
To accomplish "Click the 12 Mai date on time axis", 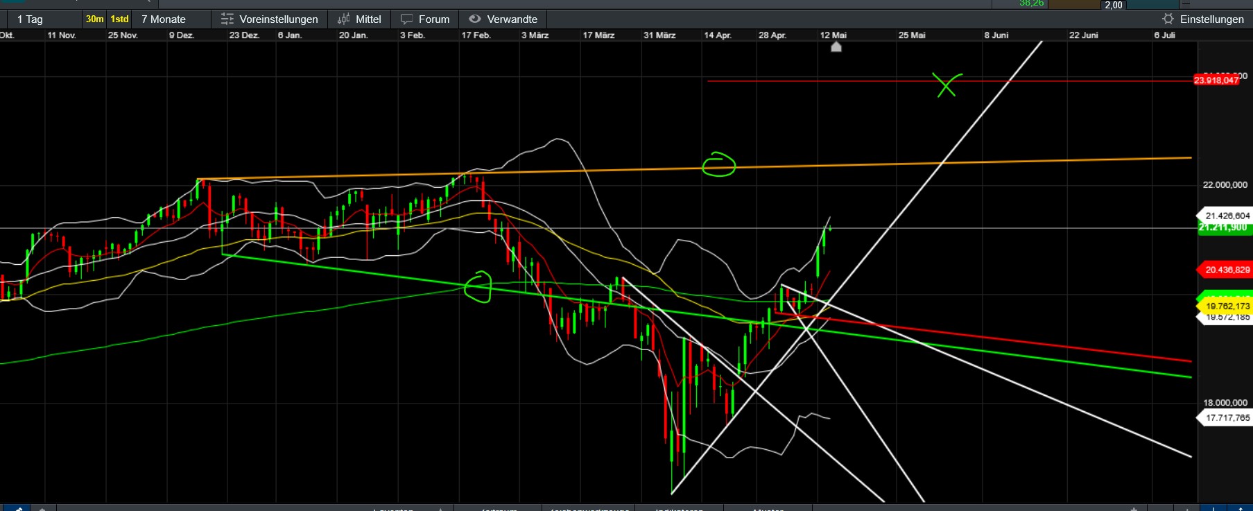I will click(x=833, y=35).
